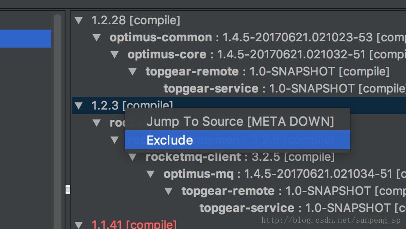Collapse the 1.2.28 [compile] node
Viewport: 406px width, 229px height.
click(x=79, y=20)
